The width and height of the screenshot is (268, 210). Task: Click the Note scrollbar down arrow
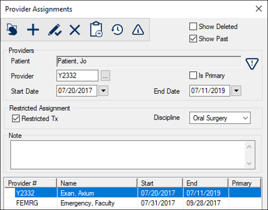[x=249, y=163]
